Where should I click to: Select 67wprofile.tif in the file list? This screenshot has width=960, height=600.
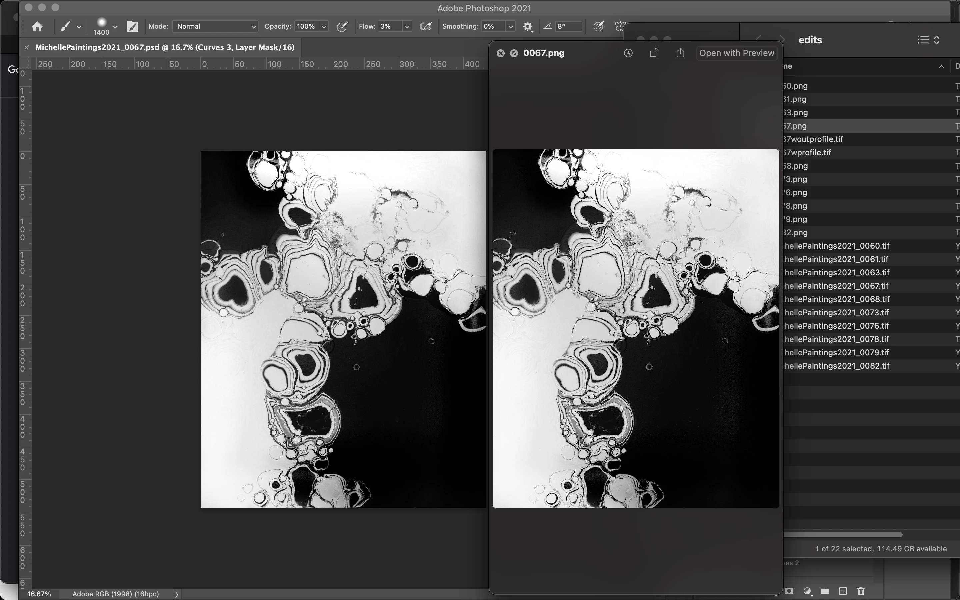(x=807, y=152)
